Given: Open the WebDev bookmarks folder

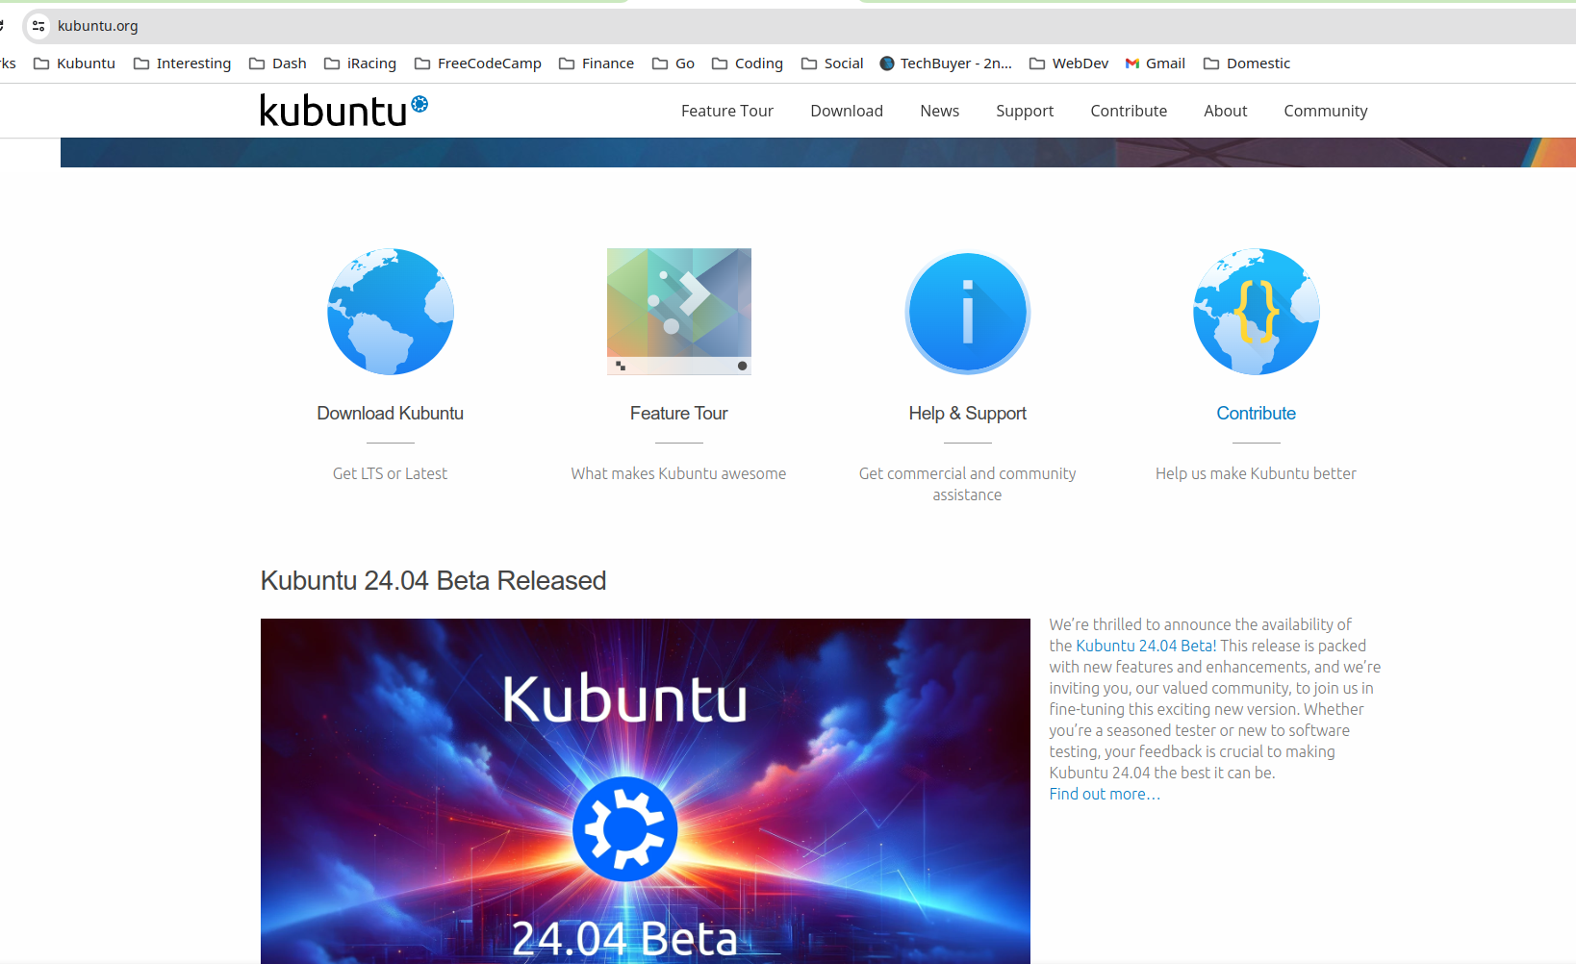Looking at the screenshot, I should click(1069, 63).
